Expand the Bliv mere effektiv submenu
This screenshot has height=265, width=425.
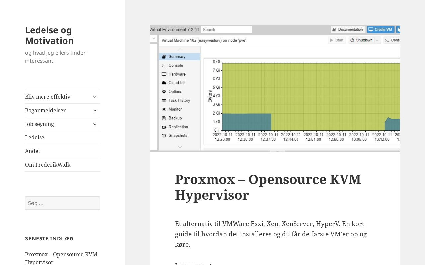coord(95,97)
